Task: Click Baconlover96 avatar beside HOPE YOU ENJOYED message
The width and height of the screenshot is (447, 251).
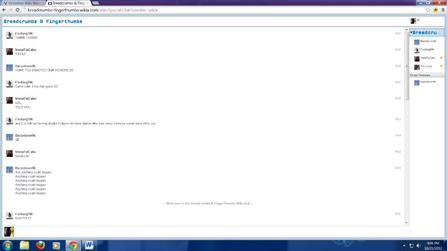Action: click(9, 68)
